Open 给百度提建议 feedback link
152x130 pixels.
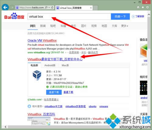(51, 100)
